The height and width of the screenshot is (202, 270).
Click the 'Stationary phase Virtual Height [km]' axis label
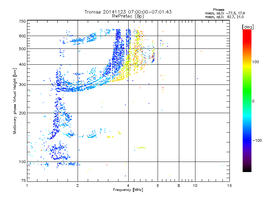tap(15, 101)
